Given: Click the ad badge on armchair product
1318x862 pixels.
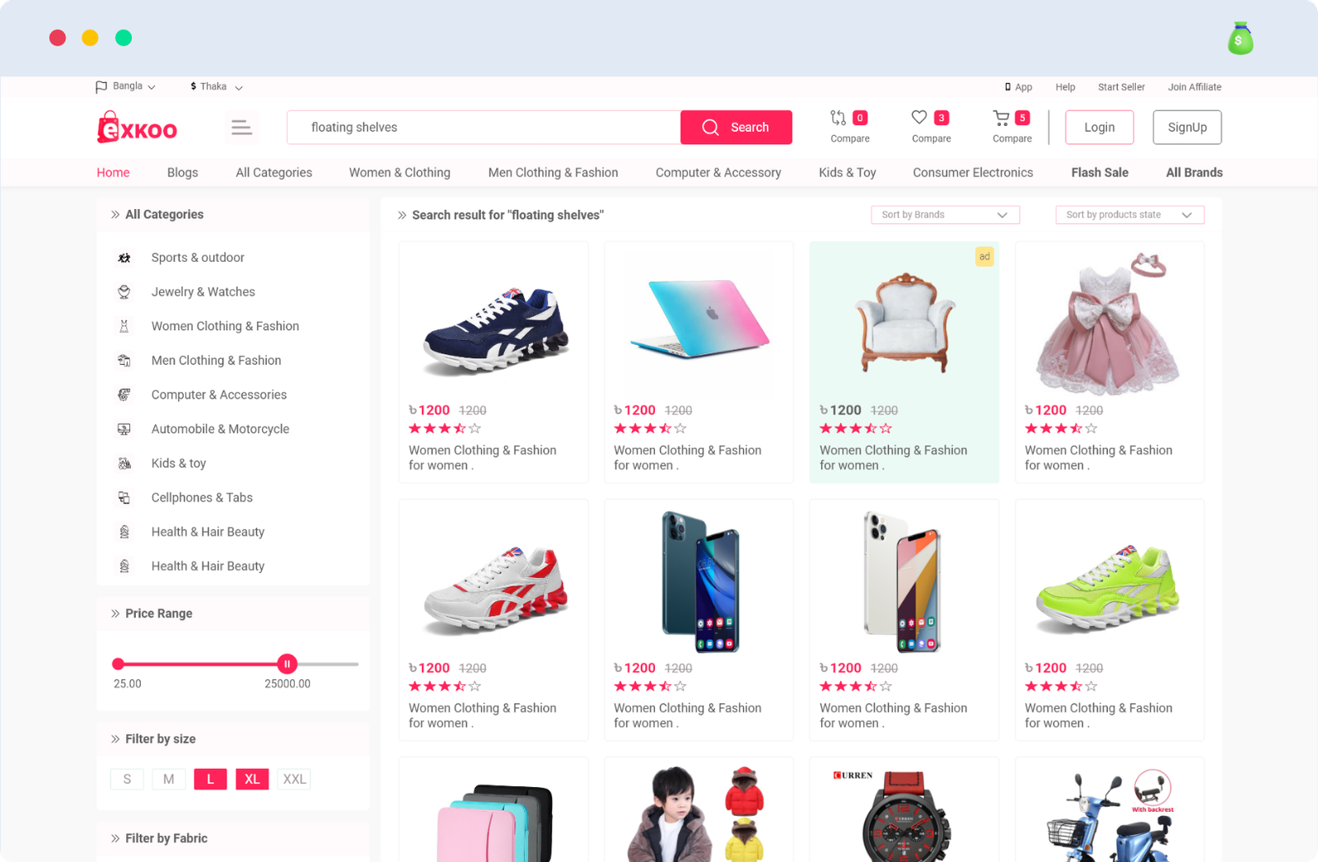Looking at the screenshot, I should [x=984, y=257].
